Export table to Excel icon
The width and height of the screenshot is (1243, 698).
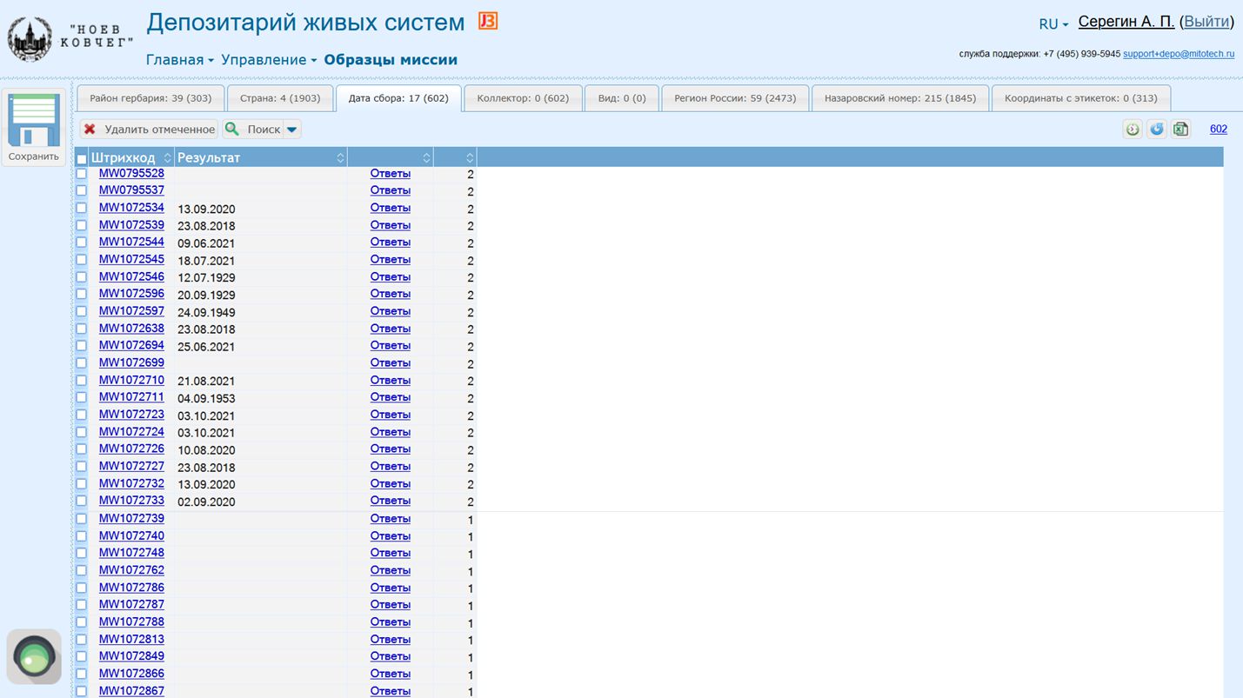coord(1180,130)
